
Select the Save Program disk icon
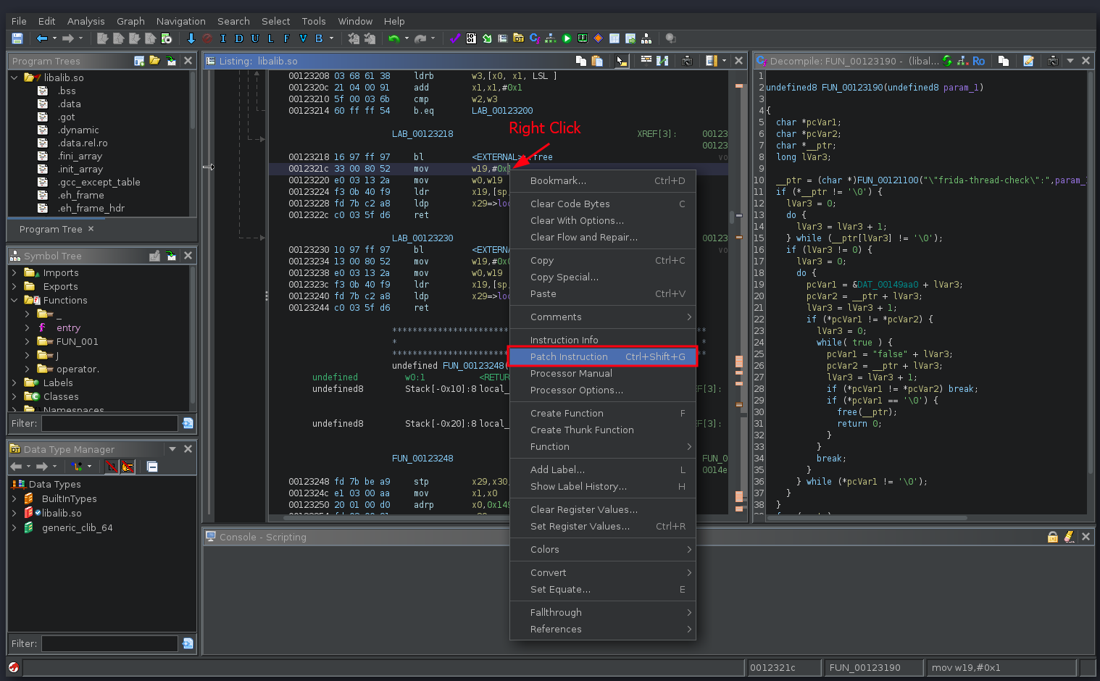pyautogui.click(x=17, y=38)
